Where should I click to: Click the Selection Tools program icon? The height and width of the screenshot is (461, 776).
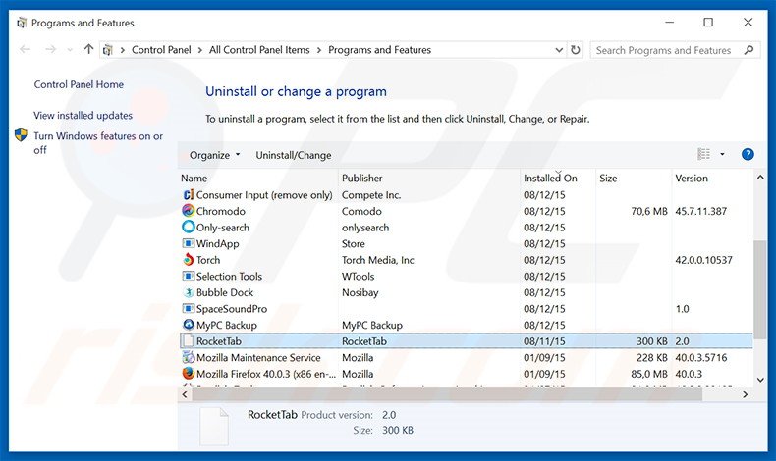coord(188,277)
